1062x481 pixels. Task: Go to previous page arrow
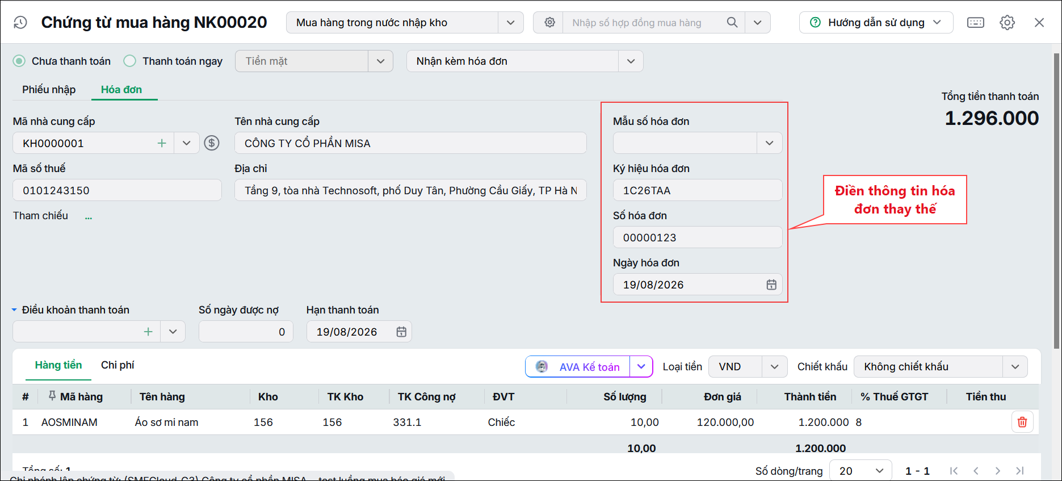click(976, 471)
